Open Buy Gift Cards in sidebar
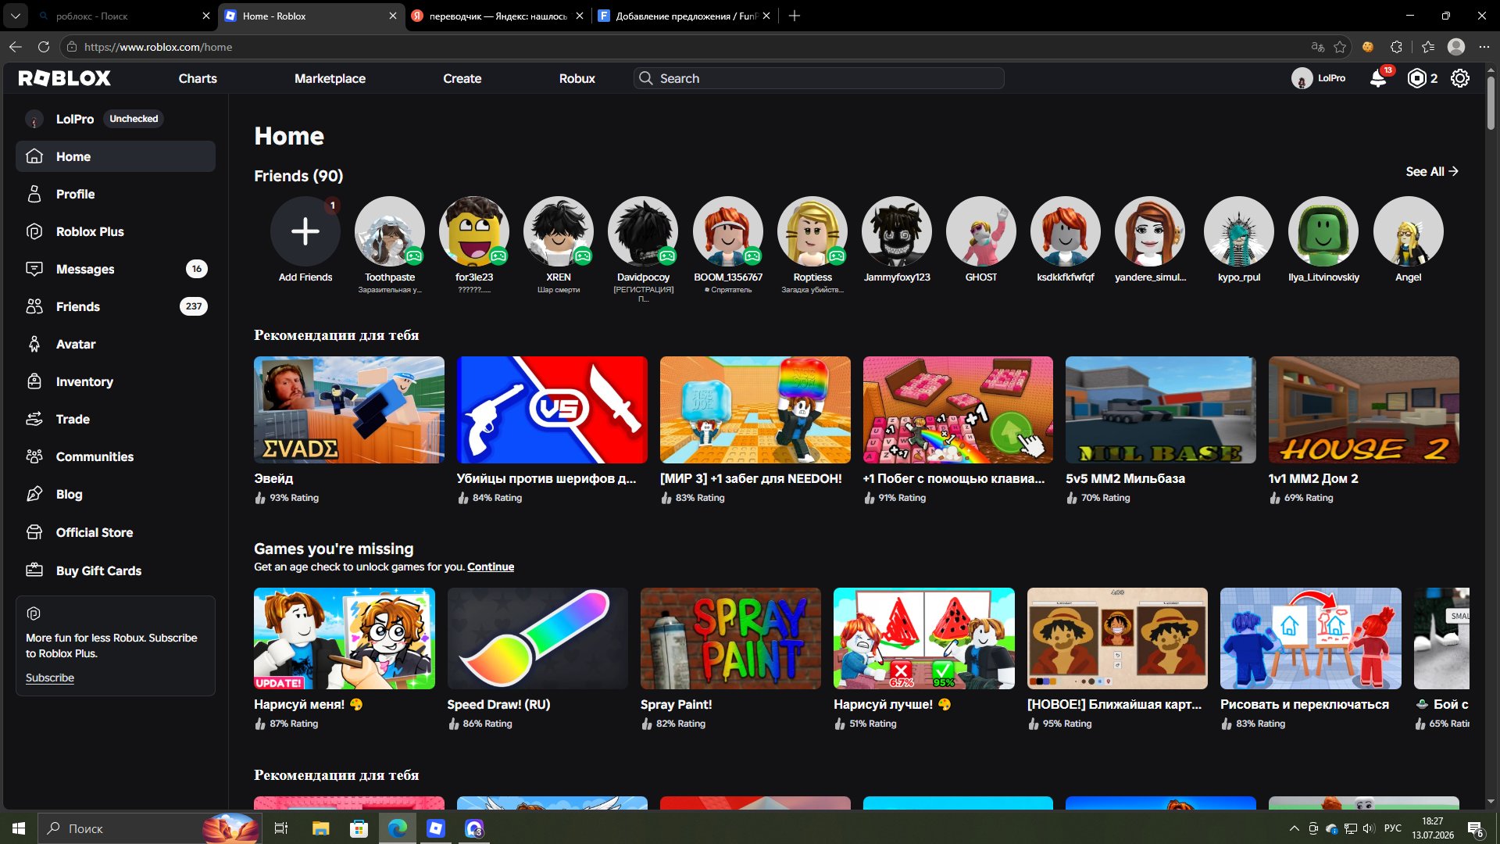The width and height of the screenshot is (1500, 844). coord(116,570)
